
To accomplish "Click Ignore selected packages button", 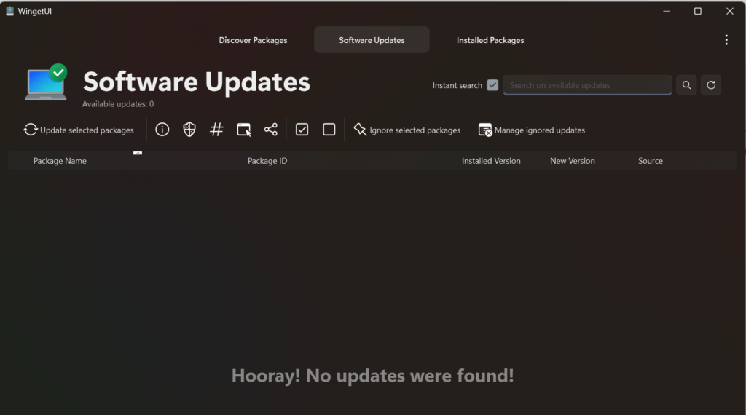I will point(407,130).
